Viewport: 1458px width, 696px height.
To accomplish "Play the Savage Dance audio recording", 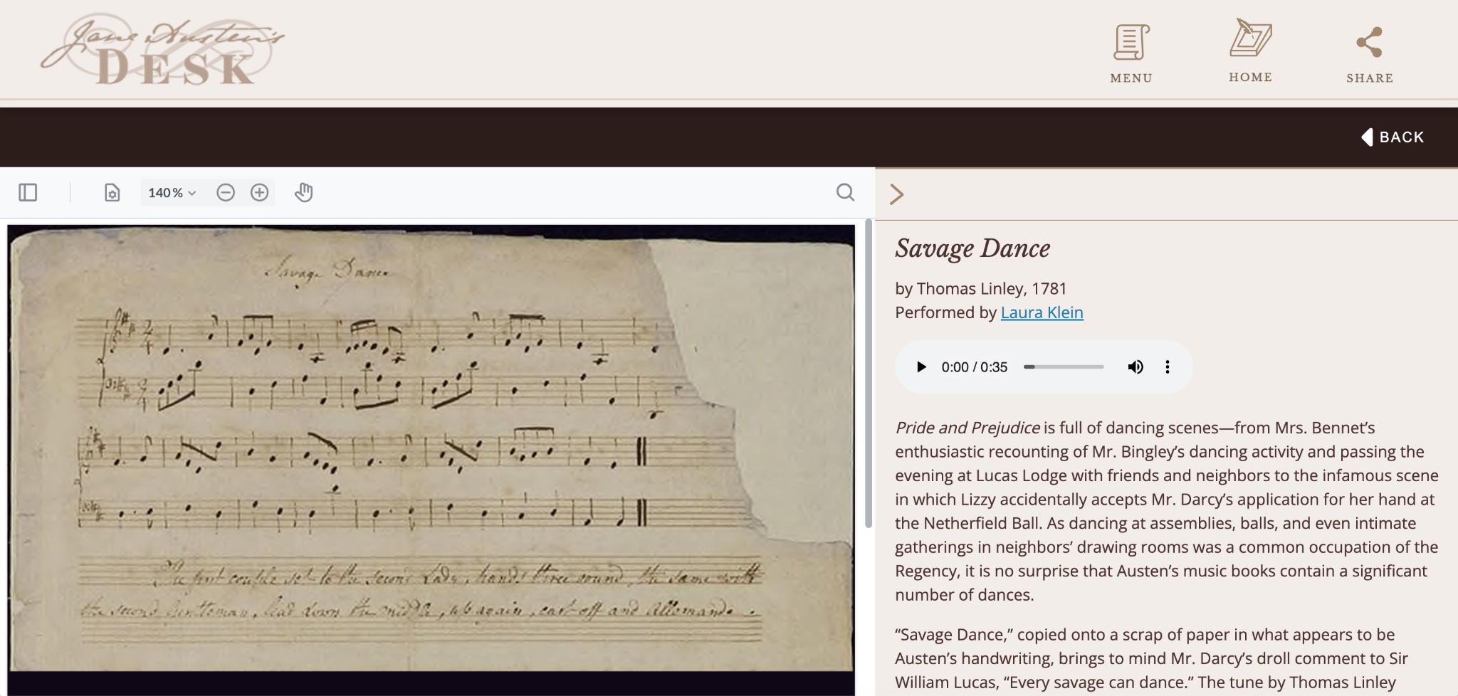I will pos(921,367).
